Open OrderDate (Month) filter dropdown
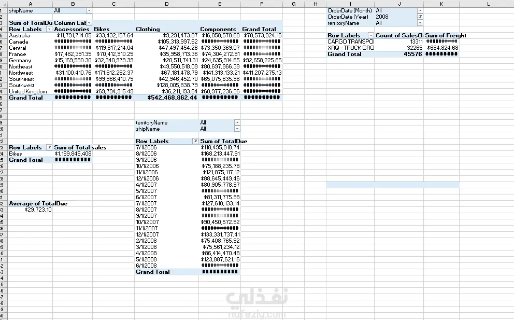 point(420,10)
